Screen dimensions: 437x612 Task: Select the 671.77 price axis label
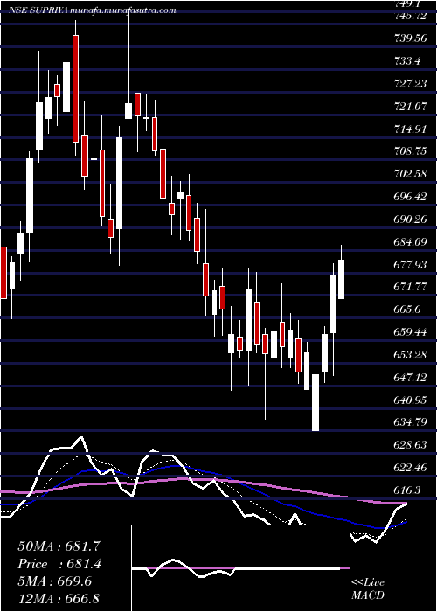pyautogui.click(x=412, y=287)
